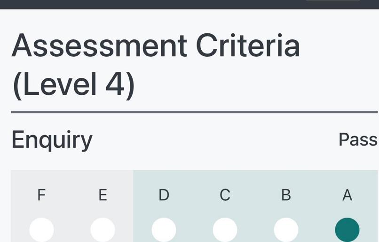The height and width of the screenshot is (242, 379).
Task: Choose the grade D radio button
Action: tap(164, 230)
